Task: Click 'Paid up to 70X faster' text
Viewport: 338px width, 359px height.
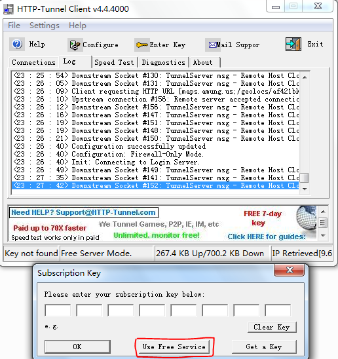Action: click(50, 228)
